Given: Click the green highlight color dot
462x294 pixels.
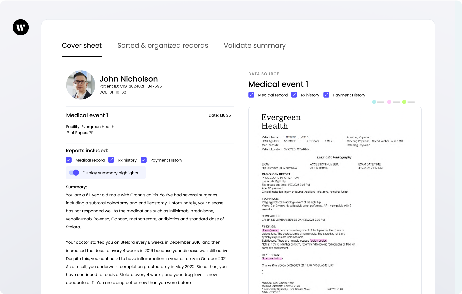Looking at the screenshot, I should [x=404, y=102].
